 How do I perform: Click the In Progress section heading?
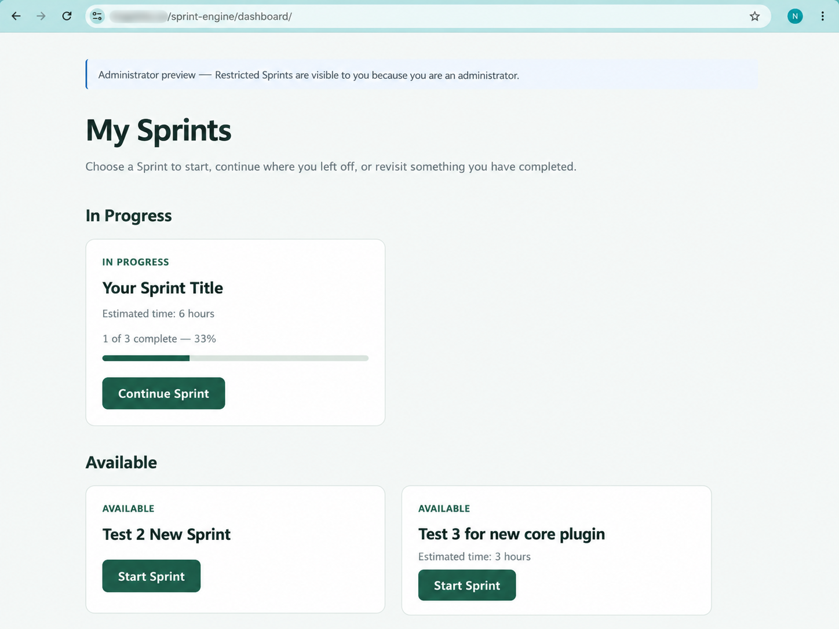(129, 215)
